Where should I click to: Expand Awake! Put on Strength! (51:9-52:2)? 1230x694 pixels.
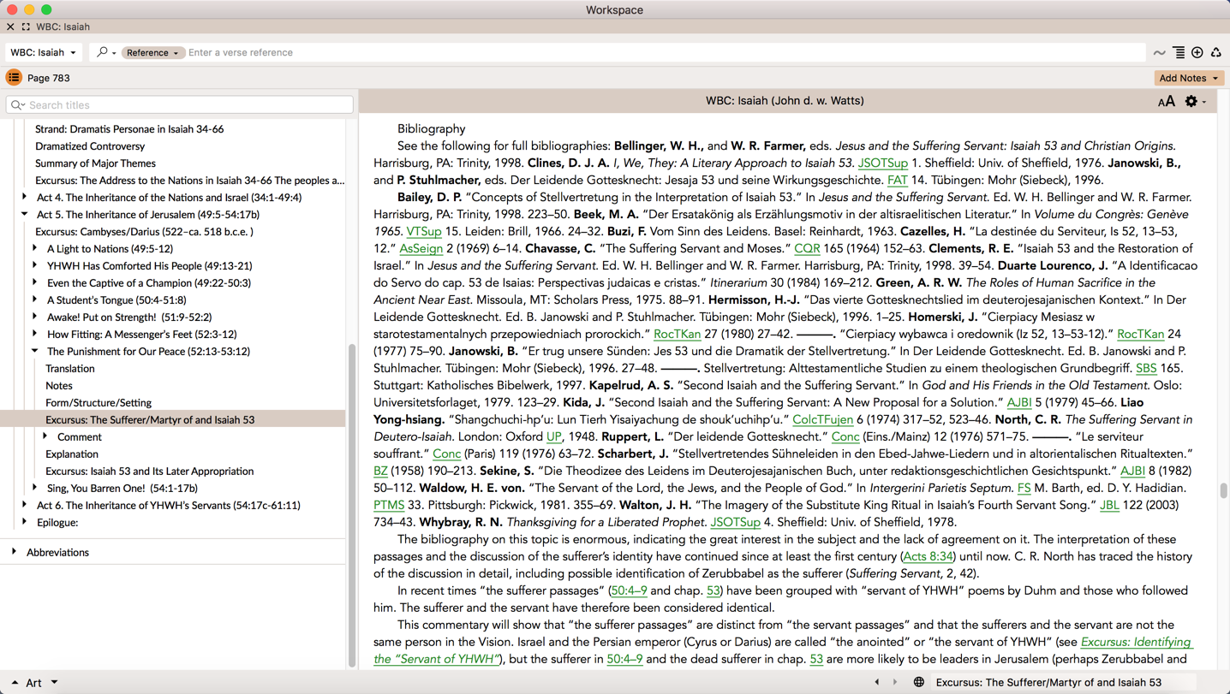[x=35, y=317]
